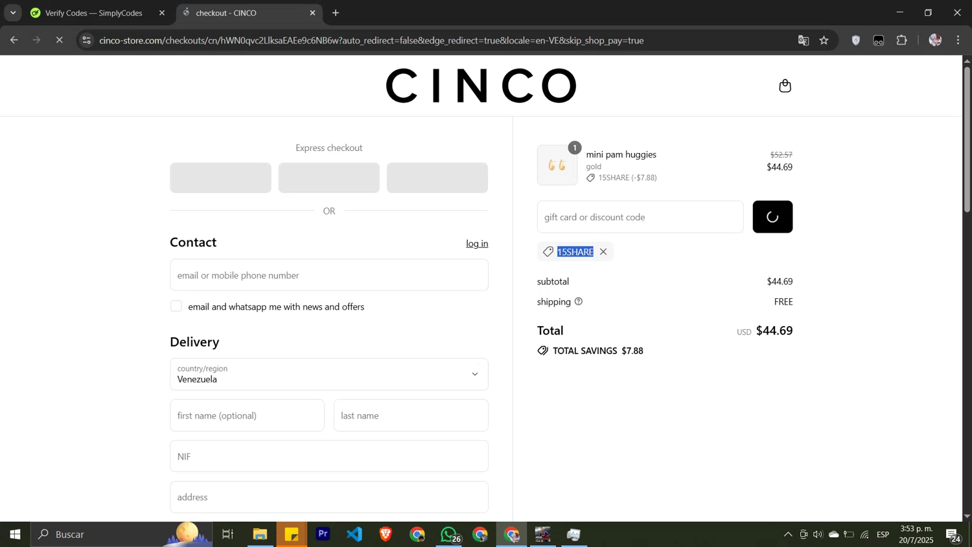The image size is (972, 547).
Task: Click the shipping info question mark icon
Action: 579,301
